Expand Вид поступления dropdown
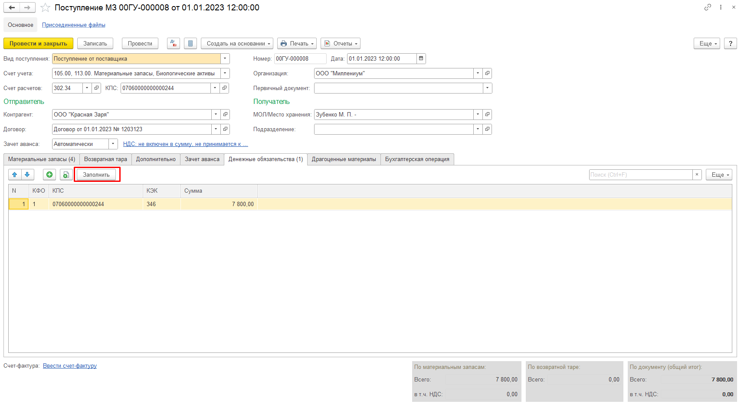 (x=225, y=58)
